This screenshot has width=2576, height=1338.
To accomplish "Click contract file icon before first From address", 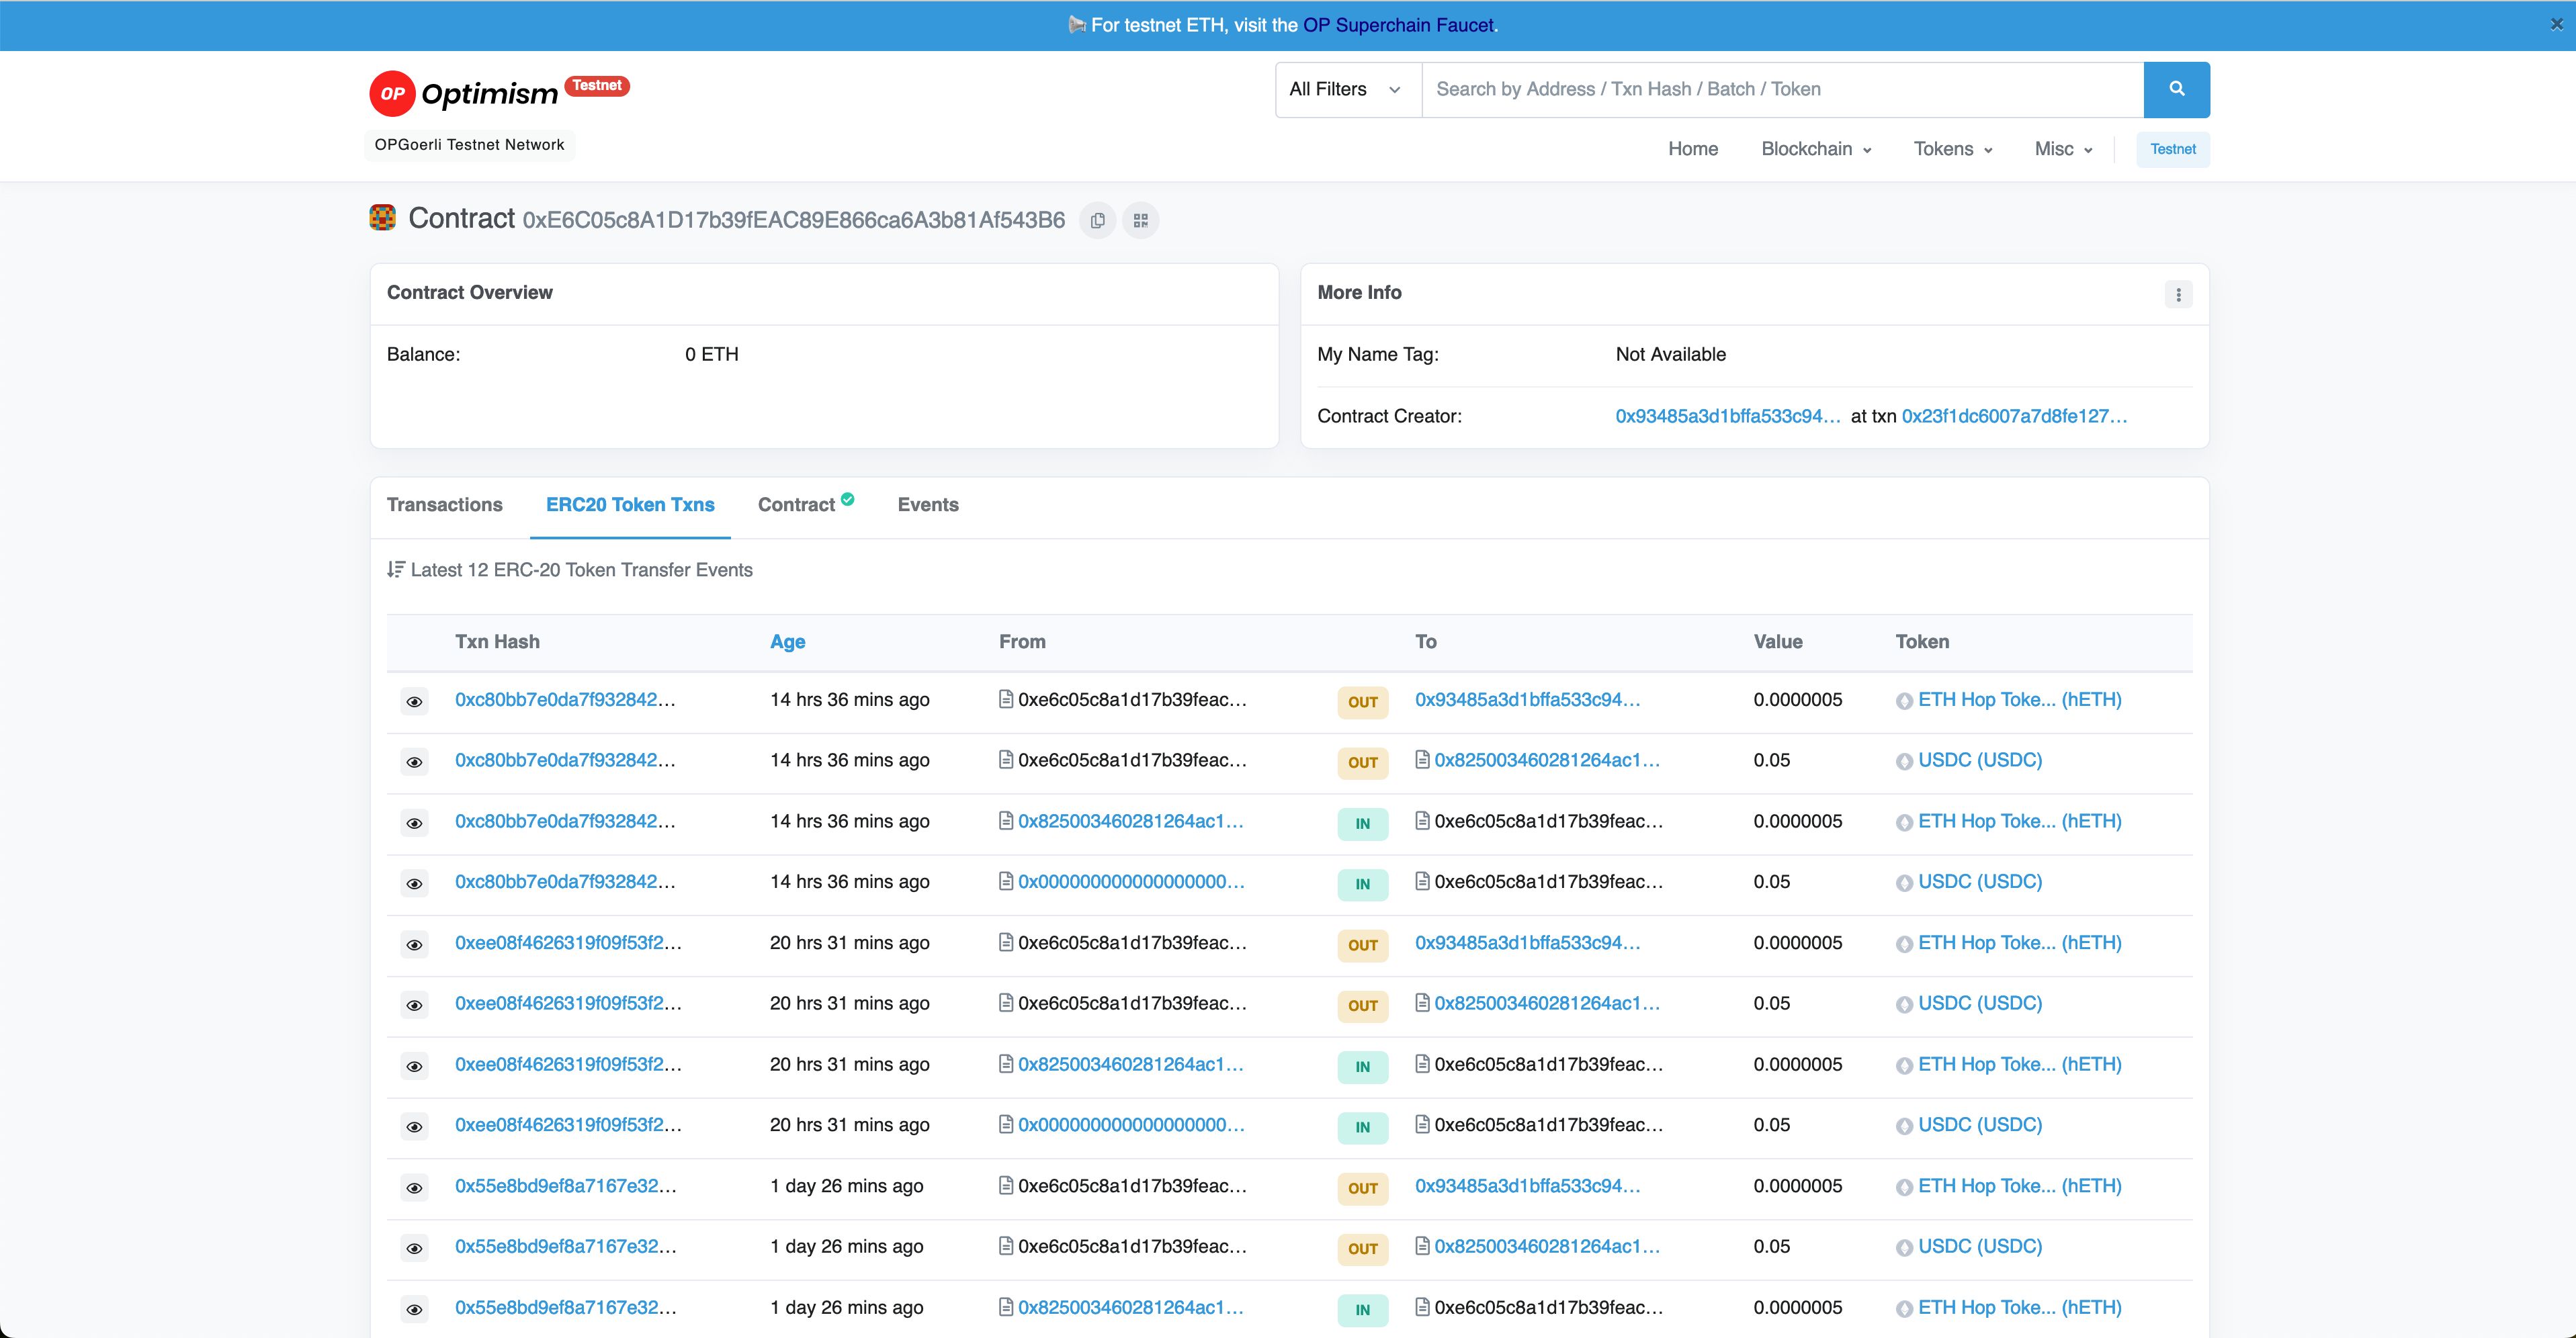I will click(1006, 699).
